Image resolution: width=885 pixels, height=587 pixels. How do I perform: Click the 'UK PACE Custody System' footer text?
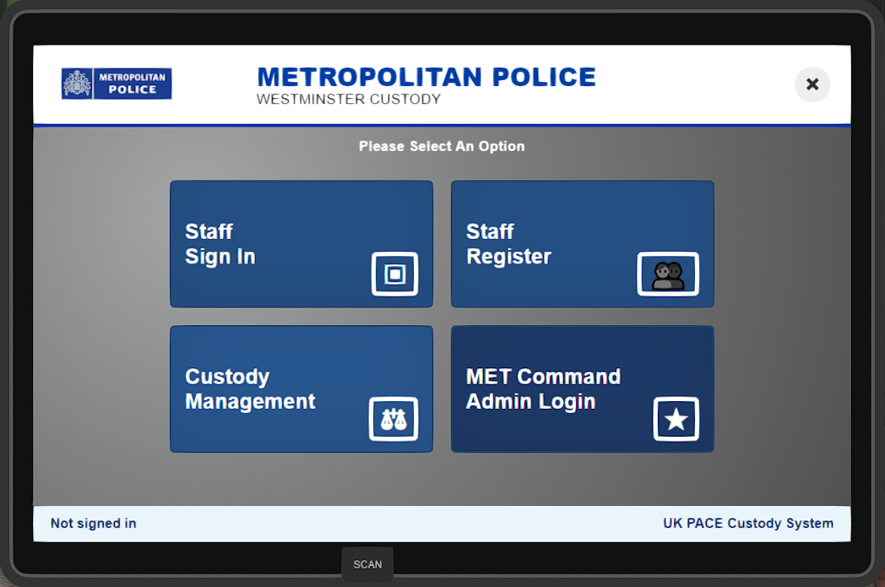(748, 523)
